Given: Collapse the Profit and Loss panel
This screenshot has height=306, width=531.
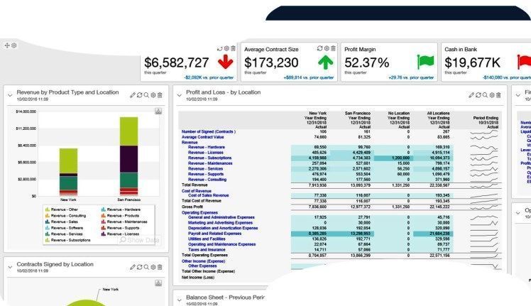Looking at the screenshot, I should 179,96.
